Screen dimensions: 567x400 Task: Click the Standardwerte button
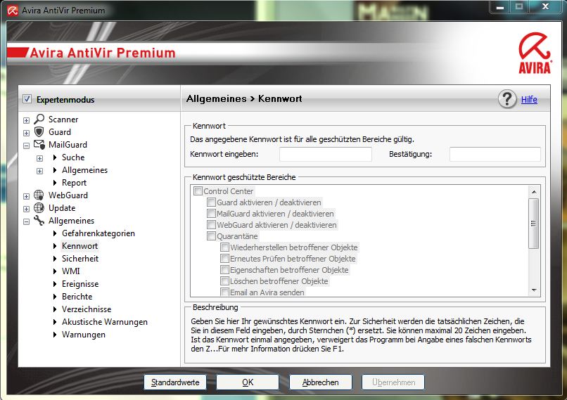click(x=175, y=382)
